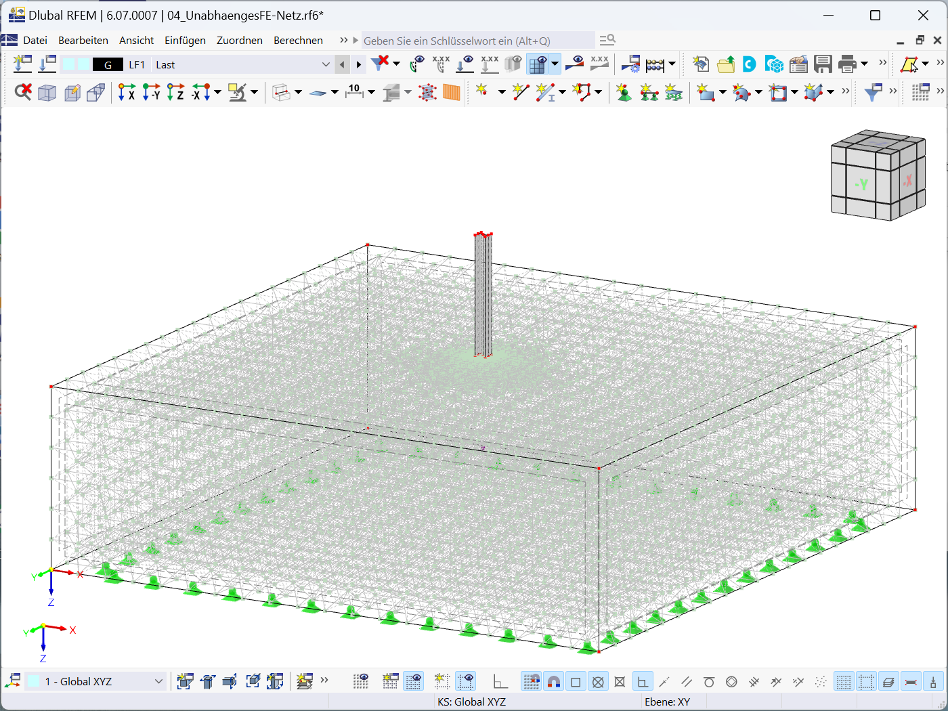The width and height of the screenshot is (948, 711).
Task: Expand the load case Last dropdown
Action: coord(326,64)
